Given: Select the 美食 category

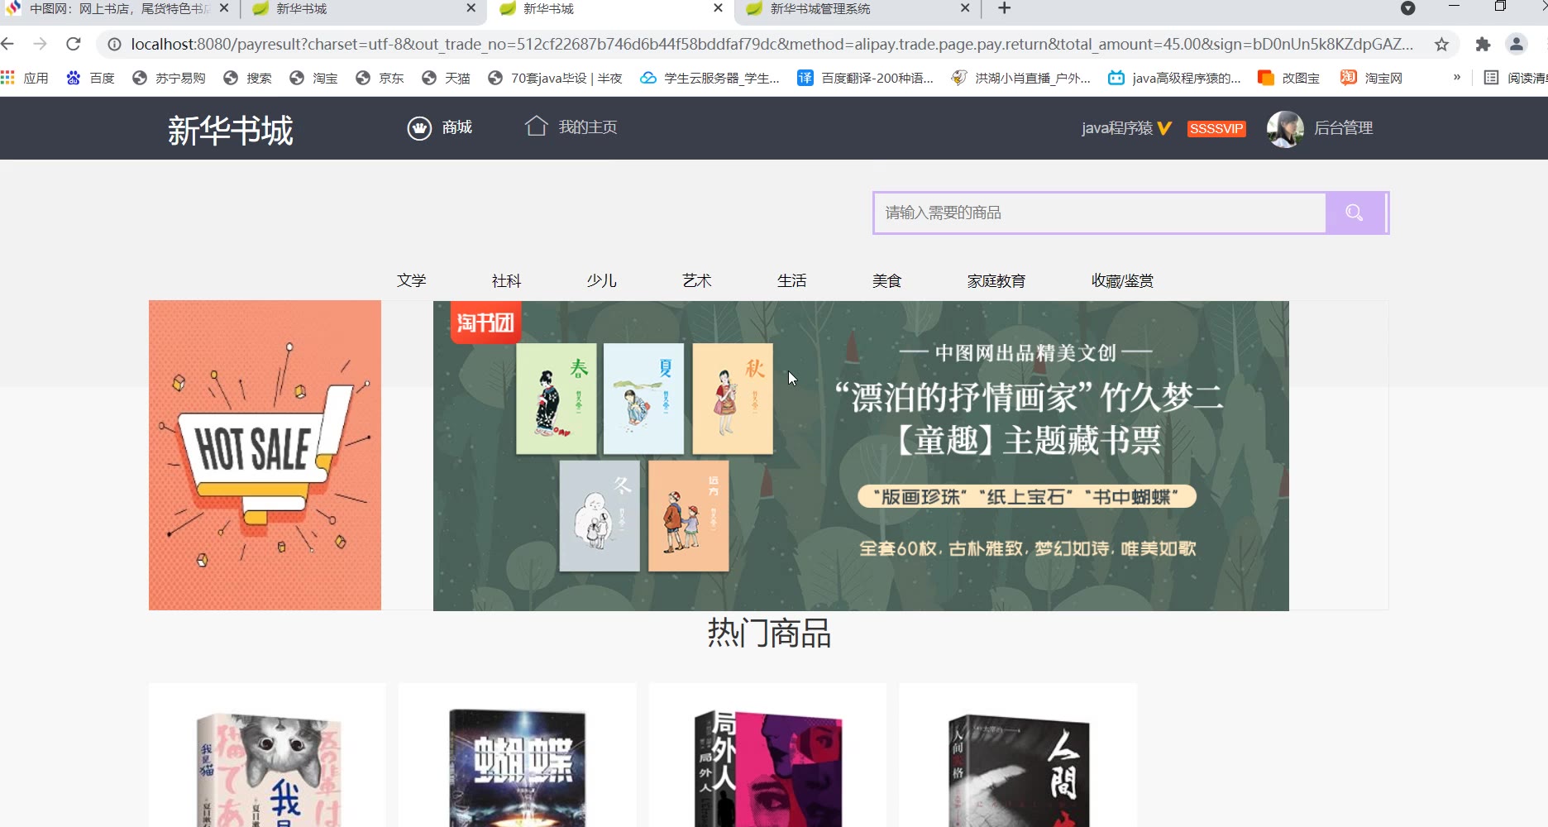Looking at the screenshot, I should (x=886, y=280).
